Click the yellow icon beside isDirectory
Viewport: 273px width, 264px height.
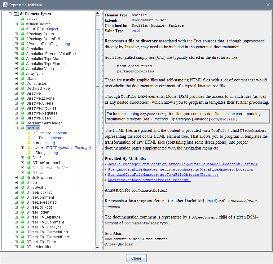29,133
